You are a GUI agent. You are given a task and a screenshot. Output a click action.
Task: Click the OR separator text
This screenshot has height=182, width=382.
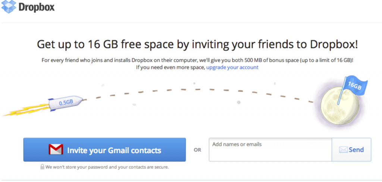197,150
